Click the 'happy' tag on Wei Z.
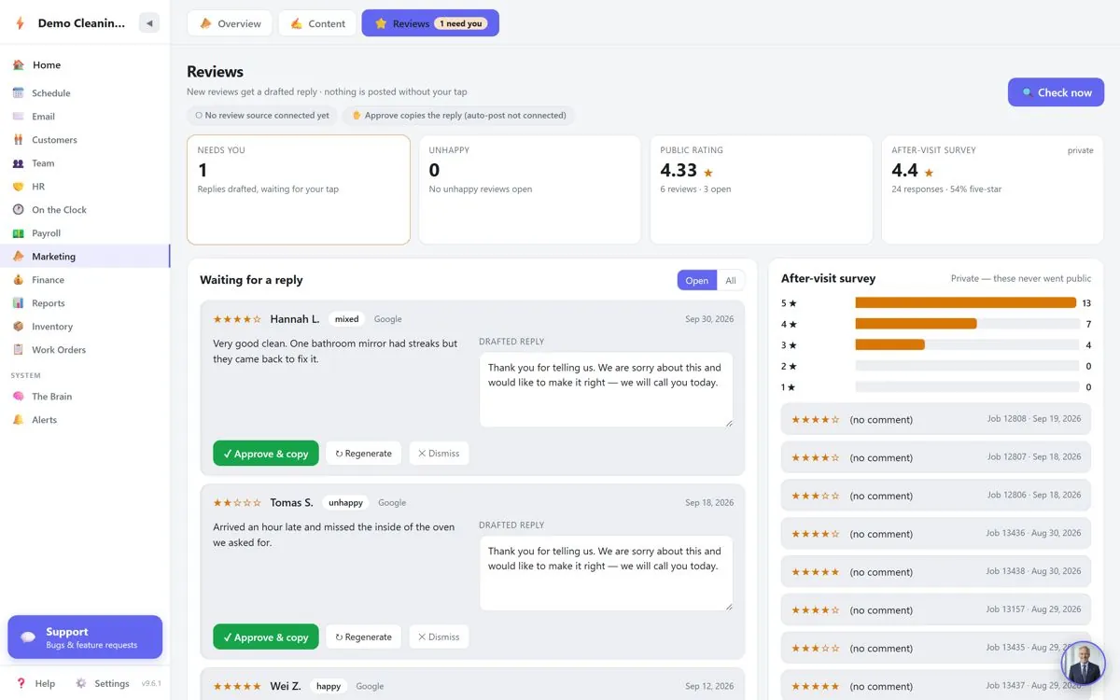 pyautogui.click(x=329, y=686)
